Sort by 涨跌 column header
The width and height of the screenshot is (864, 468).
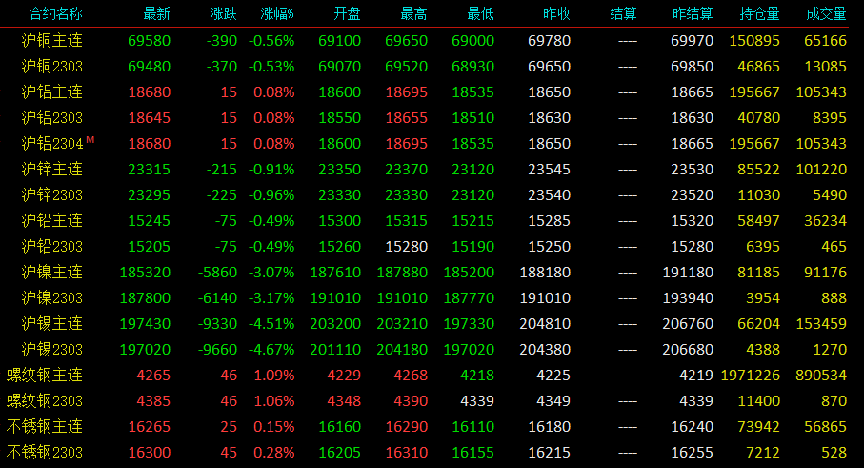click(x=223, y=13)
